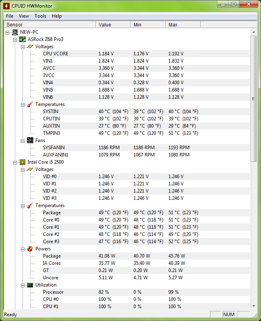
Task: Click the Value column header
Action: (x=113, y=24)
